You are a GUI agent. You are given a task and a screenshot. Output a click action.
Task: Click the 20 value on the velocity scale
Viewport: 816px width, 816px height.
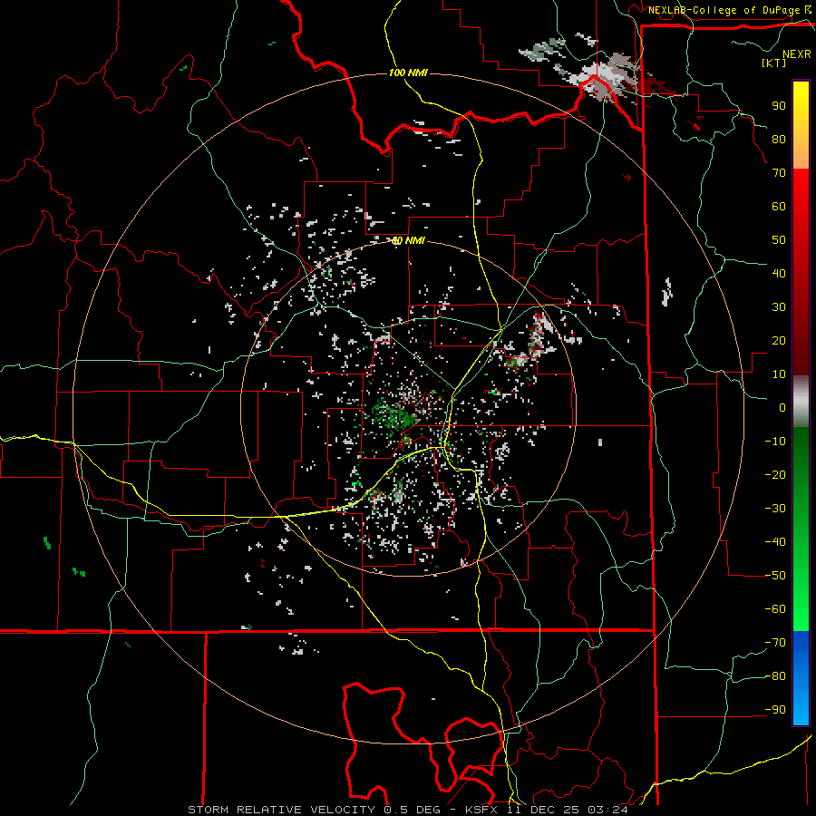pyautogui.click(x=779, y=341)
